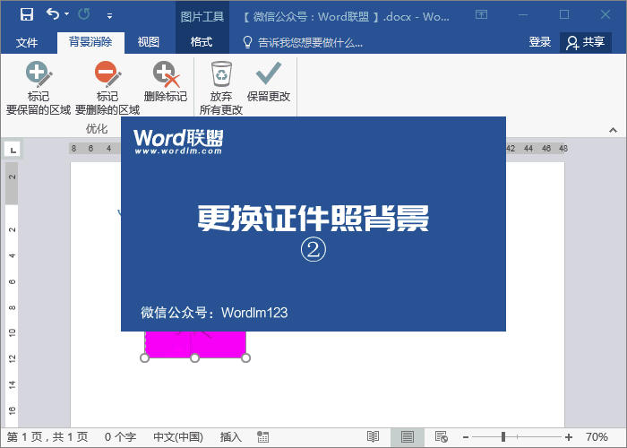Switch to the 视图 tab
Image resolution: width=627 pixels, height=448 pixels.
click(149, 42)
